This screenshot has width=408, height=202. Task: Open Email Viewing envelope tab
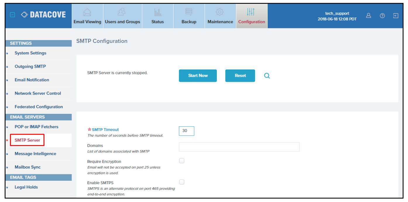pos(87,16)
